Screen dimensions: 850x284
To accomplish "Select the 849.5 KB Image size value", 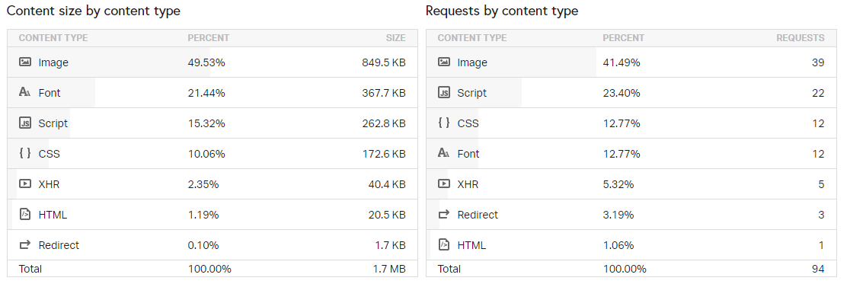I will [384, 62].
